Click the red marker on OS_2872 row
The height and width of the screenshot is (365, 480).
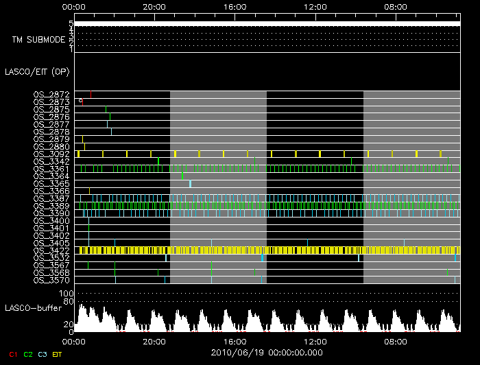click(x=91, y=94)
